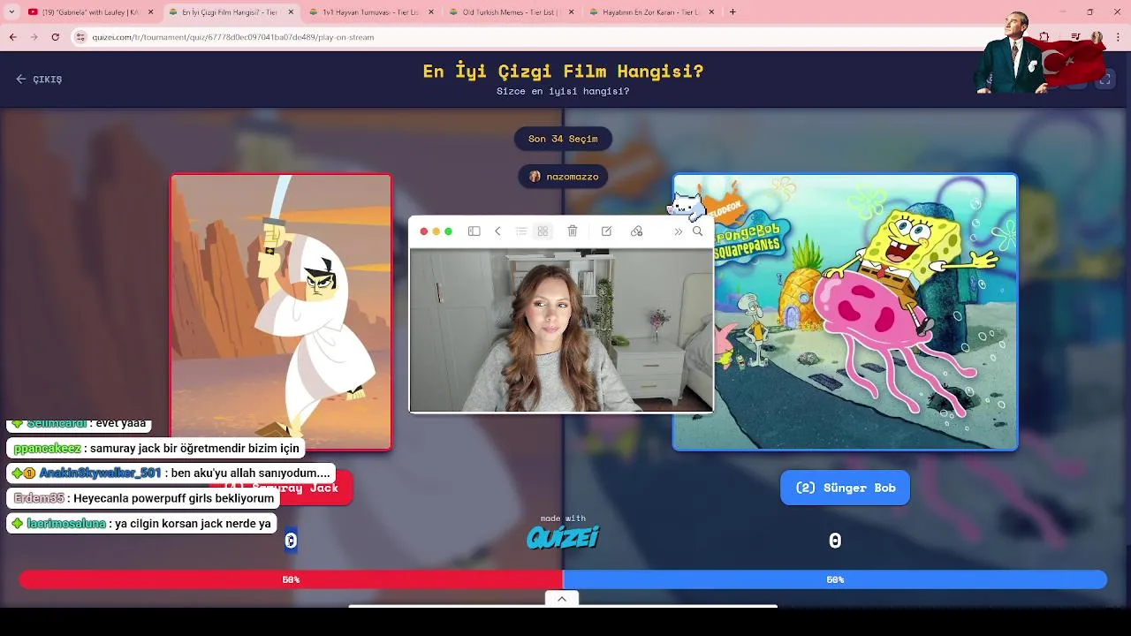1131x636 pixels.
Task: Select the En İyi Çizgi Film Hangisi tab
Action: (x=230, y=12)
